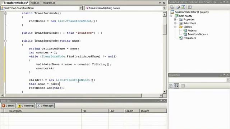Switch to the TransformNode.cs* editor tab
Screen dimensions: 230x129
click(16, 3)
